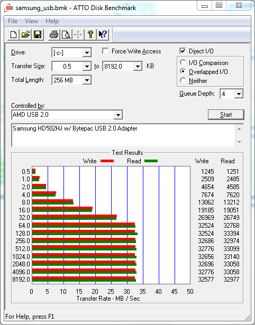255x325 pixels.
Task: Choose the Neither radio option
Action: 183,80
